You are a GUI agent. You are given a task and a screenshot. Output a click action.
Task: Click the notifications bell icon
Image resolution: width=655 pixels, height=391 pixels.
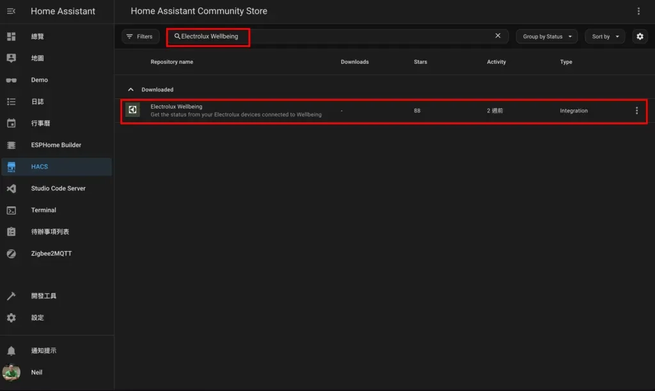point(11,351)
